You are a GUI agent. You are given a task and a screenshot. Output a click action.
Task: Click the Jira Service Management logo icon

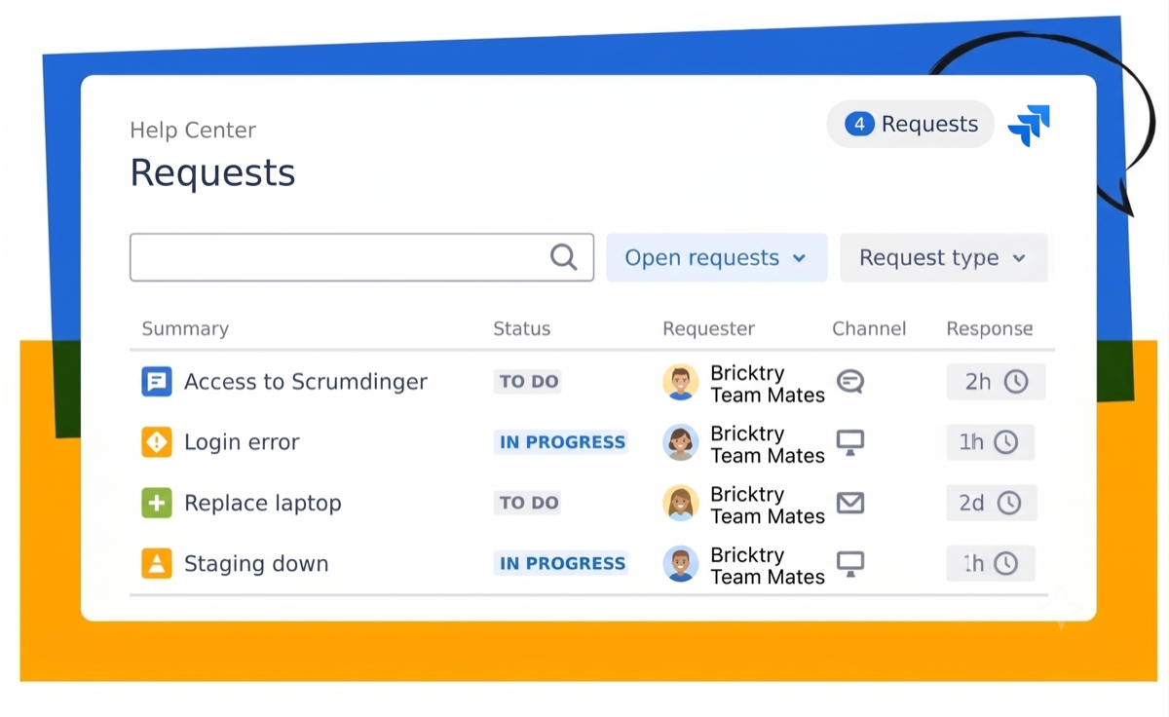click(1029, 126)
